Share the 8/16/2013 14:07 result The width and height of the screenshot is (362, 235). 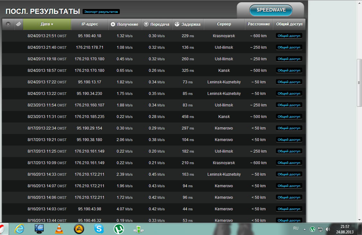pyautogui.click(x=289, y=186)
